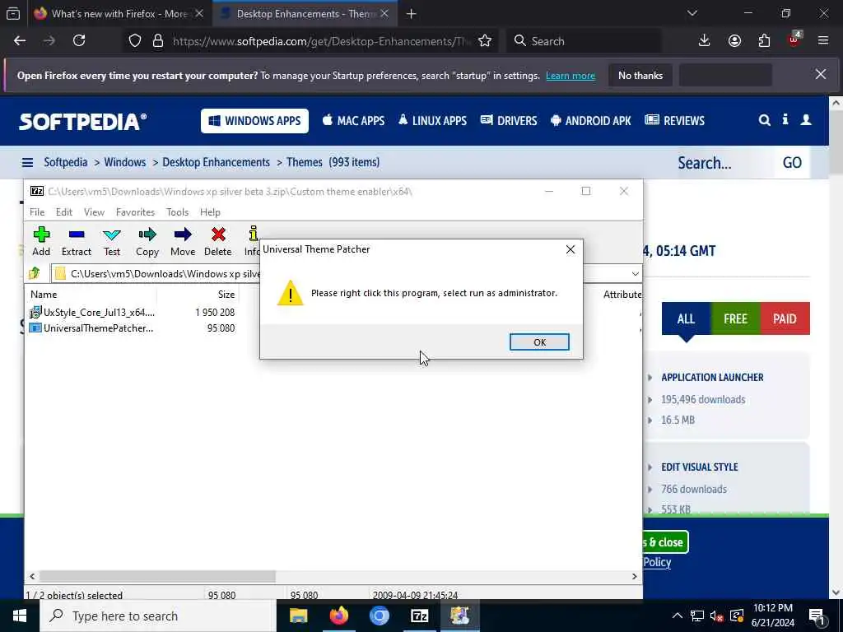Open the Edit menu in 7-Zip
Image resolution: width=843 pixels, height=632 pixels.
(x=64, y=212)
